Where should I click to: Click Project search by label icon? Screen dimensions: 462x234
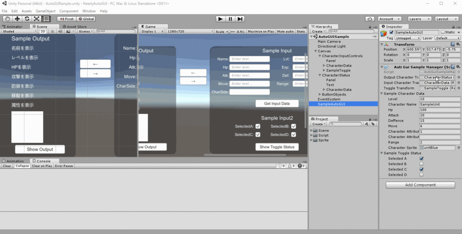373,124
